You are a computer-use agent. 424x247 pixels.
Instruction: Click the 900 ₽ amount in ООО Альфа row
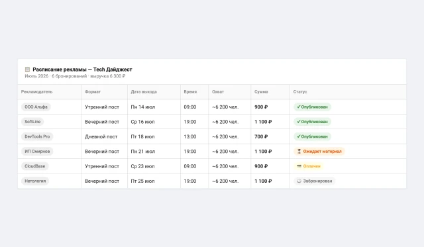pyautogui.click(x=261, y=107)
